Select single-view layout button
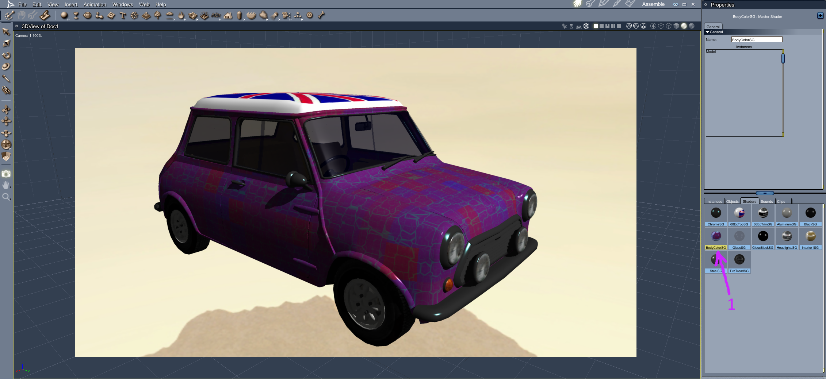The width and height of the screenshot is (826, 379). (x=596, y=26)
